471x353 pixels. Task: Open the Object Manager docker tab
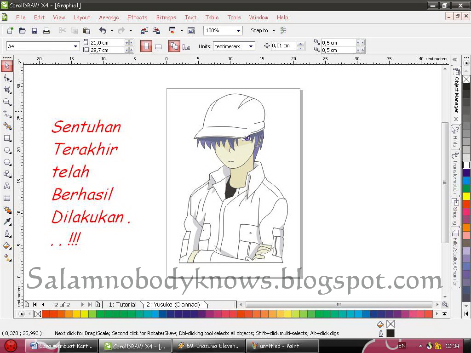pos(456,91)
